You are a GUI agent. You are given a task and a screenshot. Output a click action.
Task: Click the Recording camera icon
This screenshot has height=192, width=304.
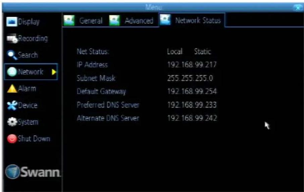(12, 39)
